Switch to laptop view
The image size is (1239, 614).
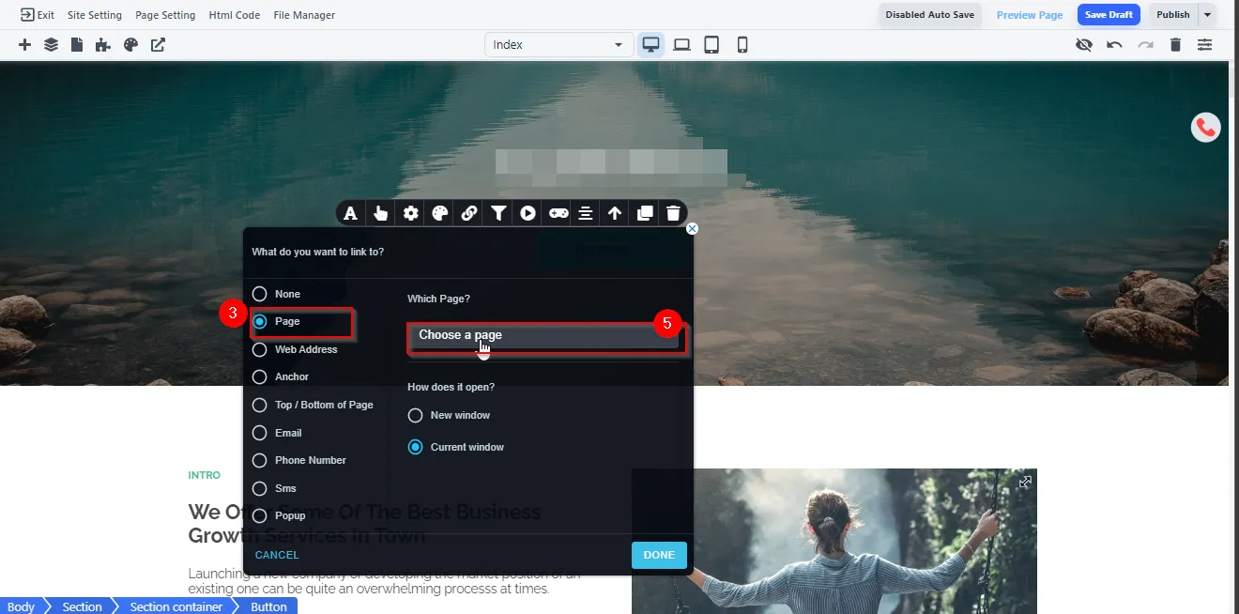coord(681,44)
